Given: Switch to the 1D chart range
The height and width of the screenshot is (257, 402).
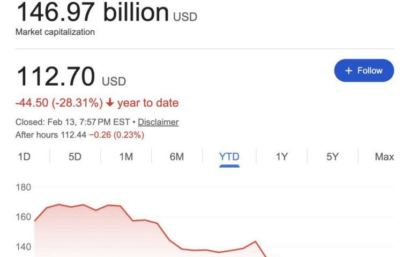Looking at the screenshot, I should [x=24, y=157].
